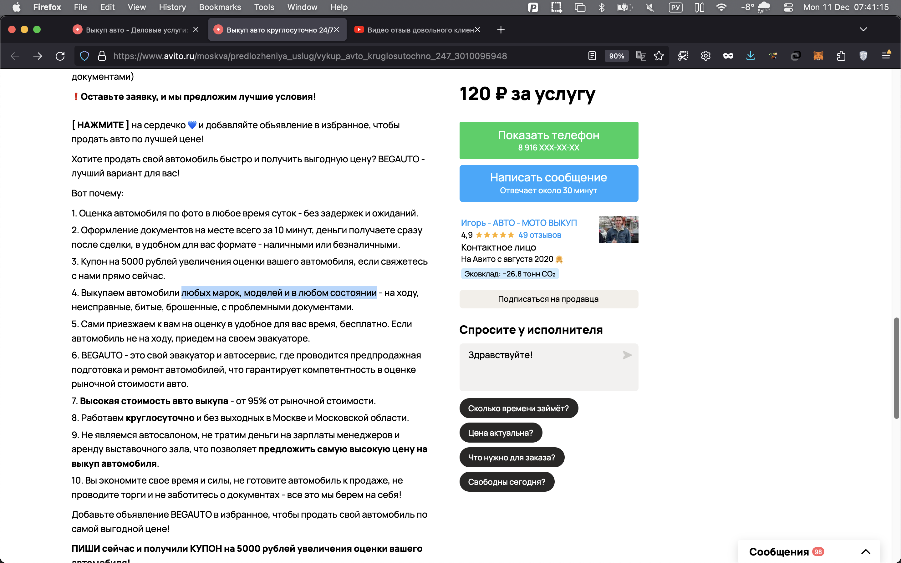Open Firefox application hamburger menu
901x563 pixels.
(x=886, y=56)
